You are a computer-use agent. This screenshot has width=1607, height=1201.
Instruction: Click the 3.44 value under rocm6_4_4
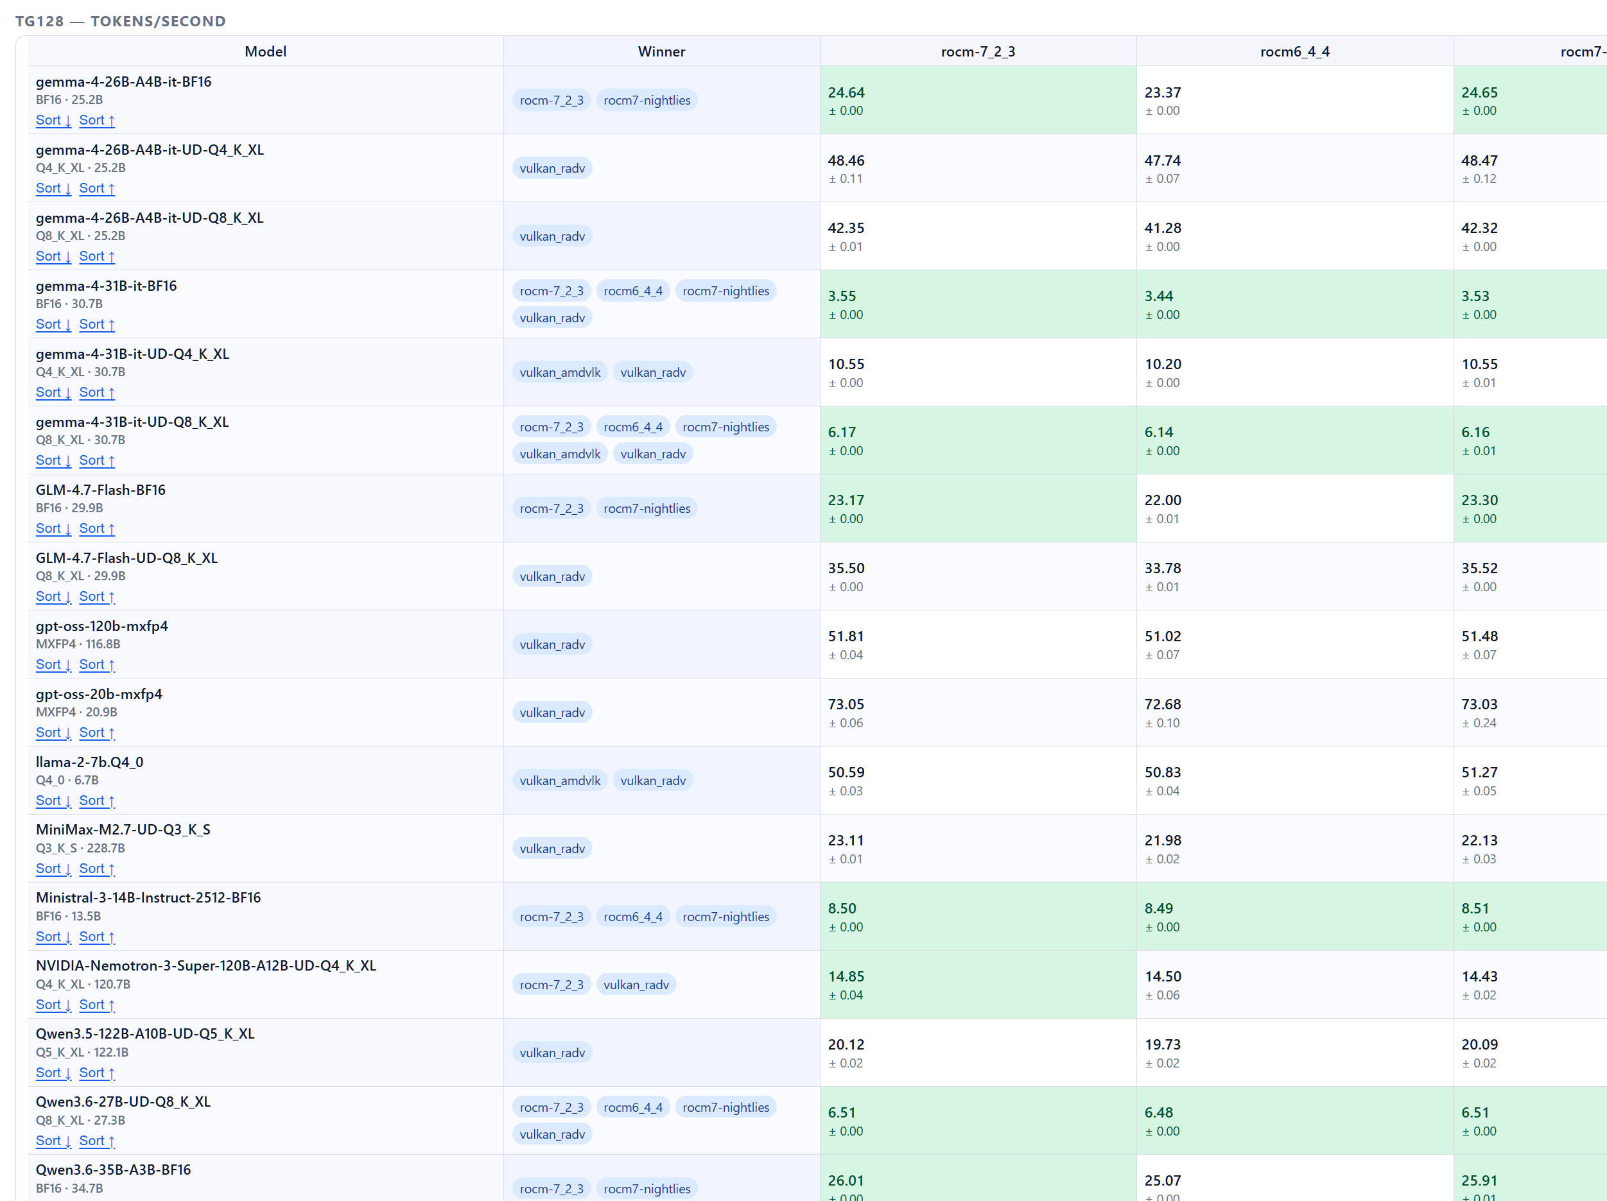click(1159, 297)
